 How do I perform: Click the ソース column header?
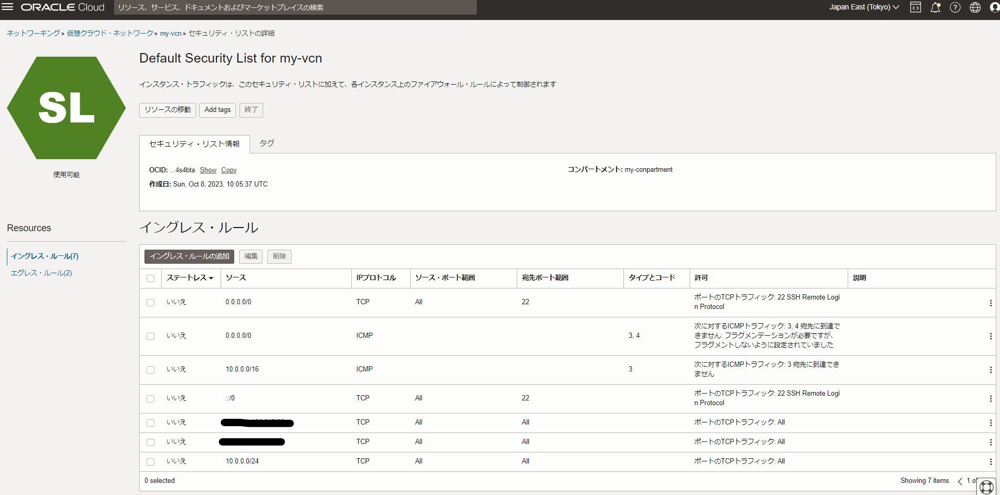[236, 278]
